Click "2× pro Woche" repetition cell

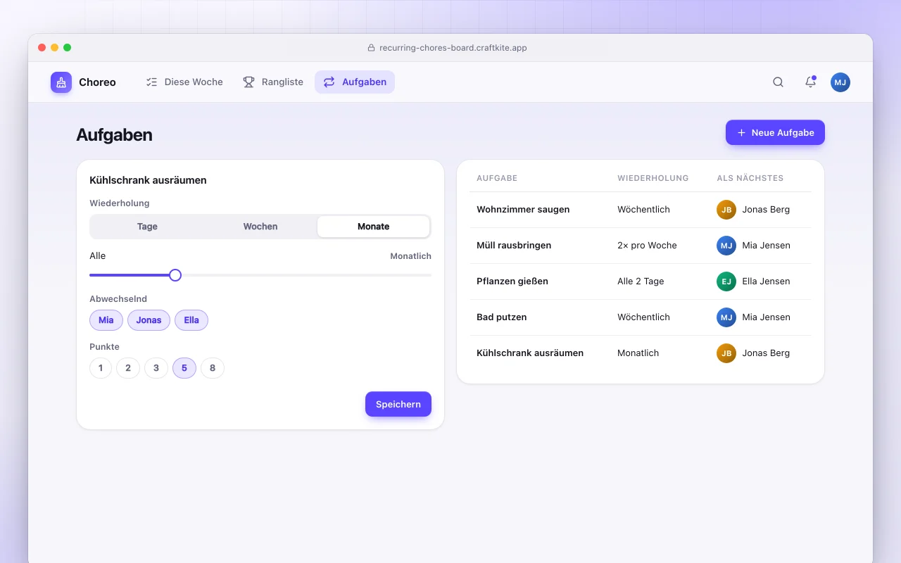click(x=647, y=246)
